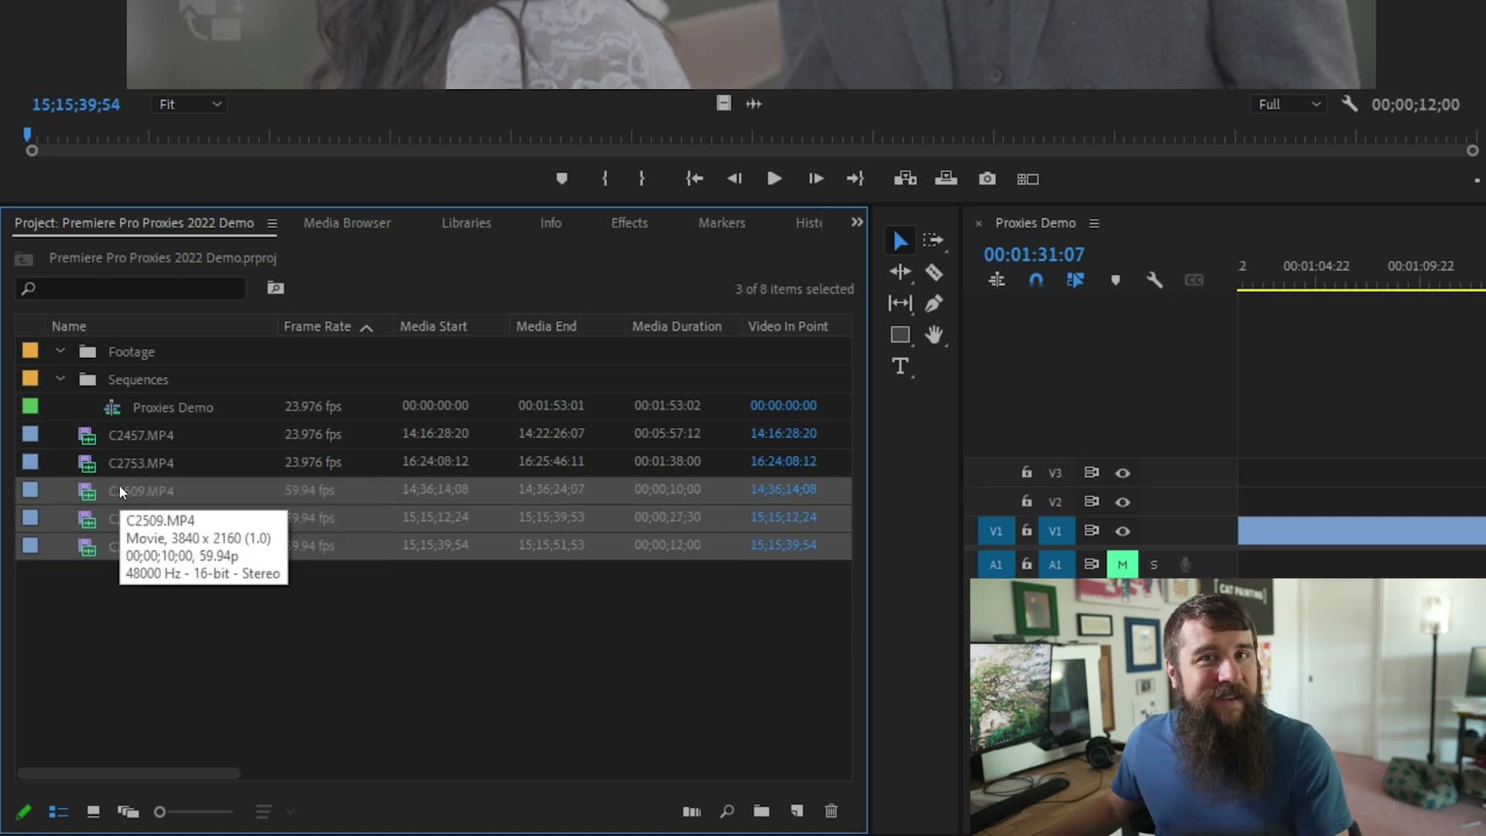Go to Out point in monitor
The image size is (1486, 836).
tap(855, 179)
